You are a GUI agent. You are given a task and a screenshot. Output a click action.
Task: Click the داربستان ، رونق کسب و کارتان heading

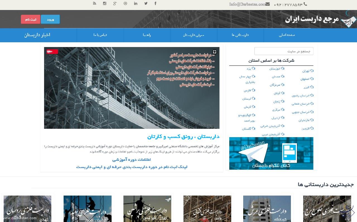point(183,137)
